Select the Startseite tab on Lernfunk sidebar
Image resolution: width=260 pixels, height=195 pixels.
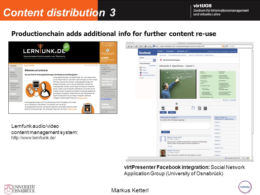[15, 66]
